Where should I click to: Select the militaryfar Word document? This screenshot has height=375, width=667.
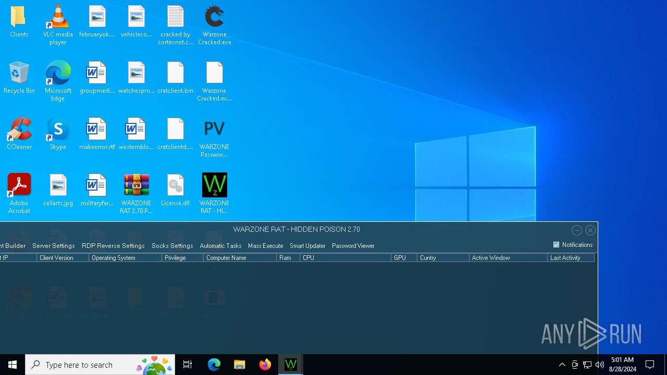pos(97,190)
